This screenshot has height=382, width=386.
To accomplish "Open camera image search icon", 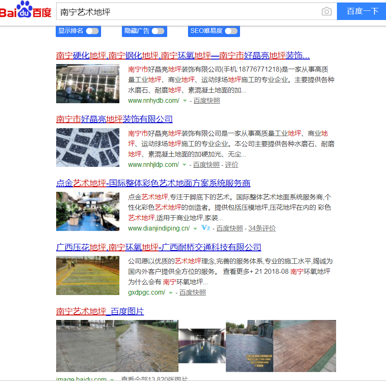I will (327, 11).
